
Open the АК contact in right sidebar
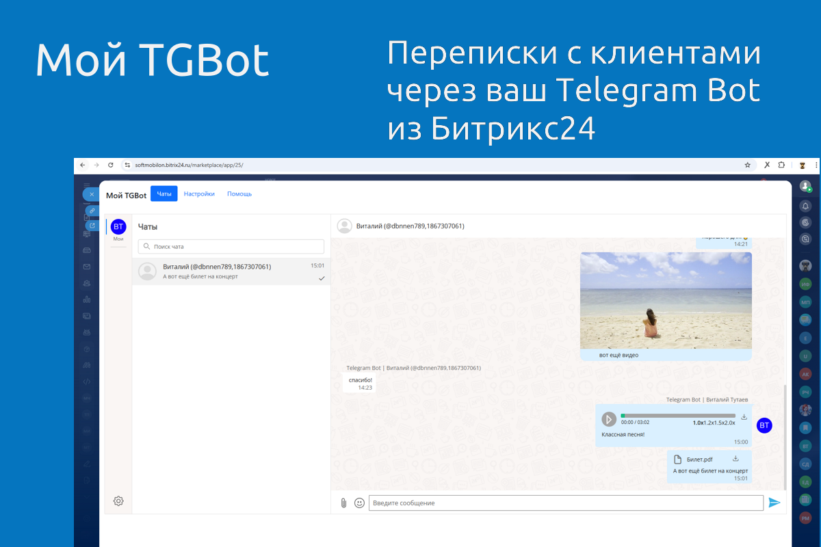pos(806,374)
